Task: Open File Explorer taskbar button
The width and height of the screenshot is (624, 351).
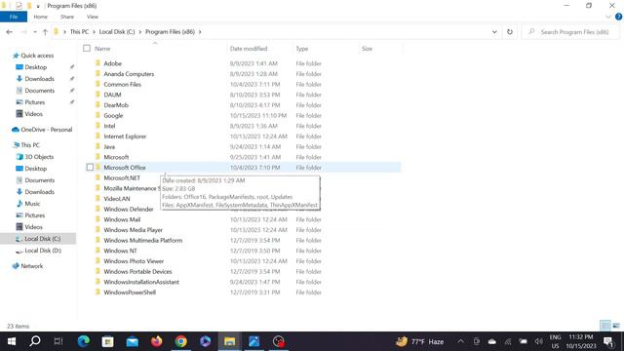Action: point(230,341)
